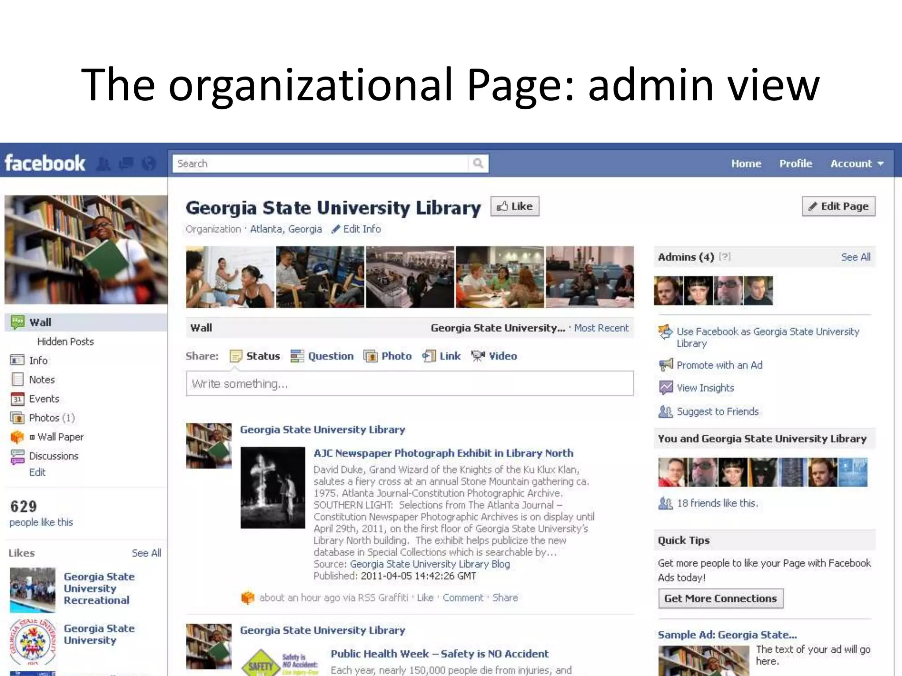This screenshot has width=902, height=676.
Task: Open the Discussions section label
Action: tap(54, 456)
